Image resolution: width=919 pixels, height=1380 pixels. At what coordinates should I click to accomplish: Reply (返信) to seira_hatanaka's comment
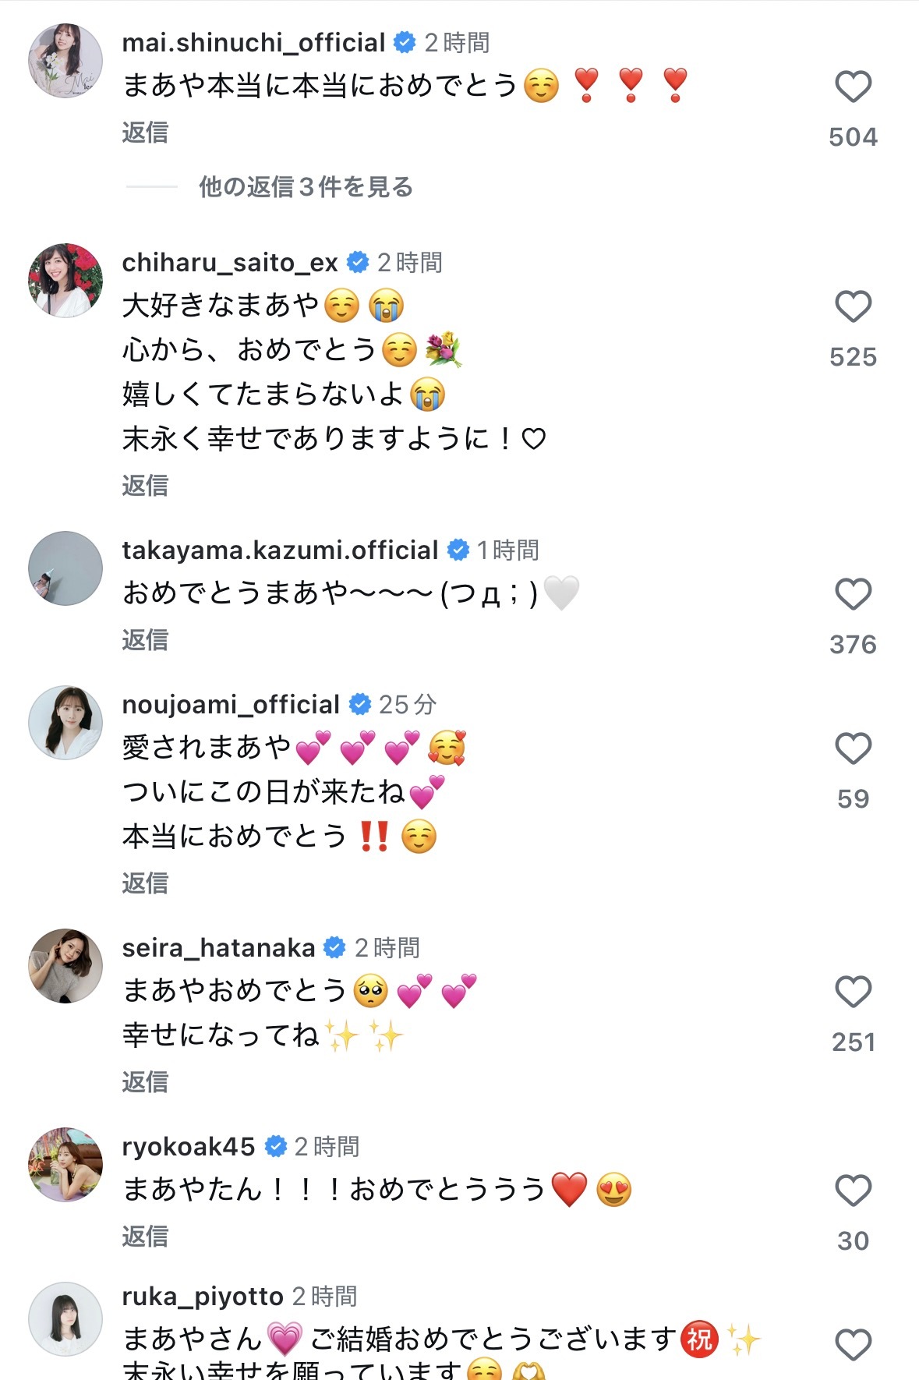pos(145,1082)
